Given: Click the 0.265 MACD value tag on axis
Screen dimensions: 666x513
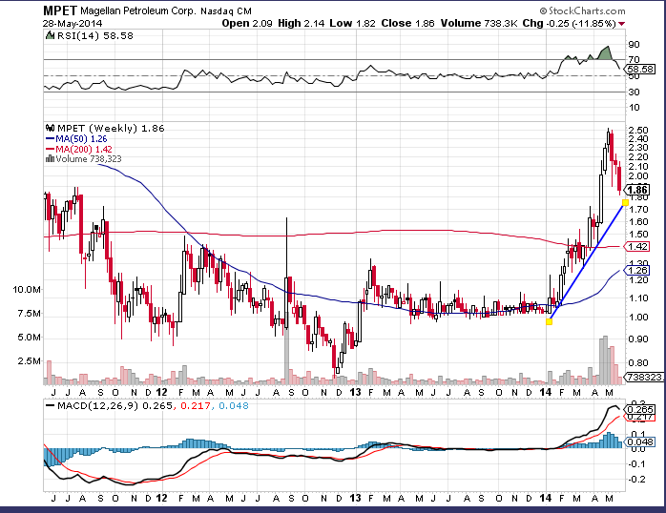Looking at the screenshot, I should 639,409.
